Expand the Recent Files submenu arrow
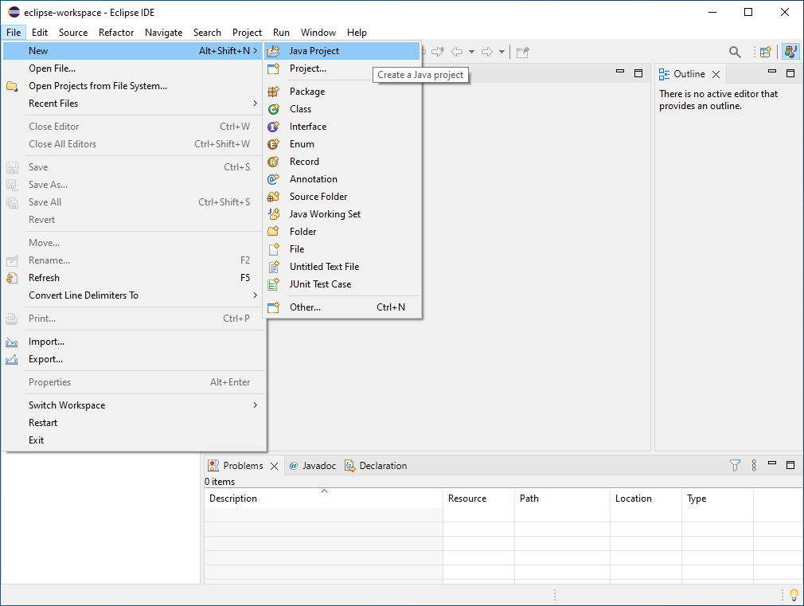 (x=255, y=104)
